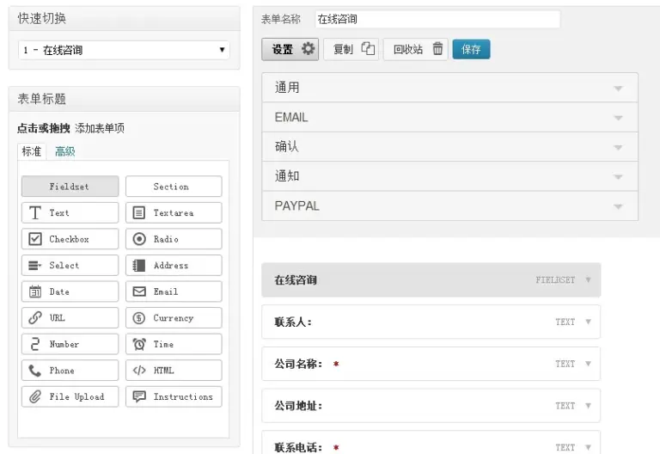Click the Phone button label
Image resolution: width=660 pixels, height=454 pixels.
click(x=62, y=371)
